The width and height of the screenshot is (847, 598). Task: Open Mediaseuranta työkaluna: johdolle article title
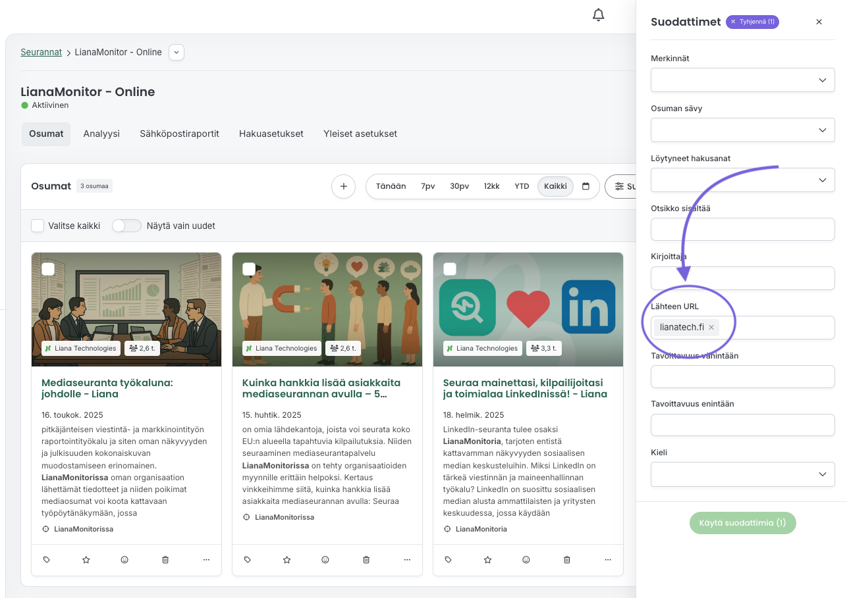tap(107, 388)
